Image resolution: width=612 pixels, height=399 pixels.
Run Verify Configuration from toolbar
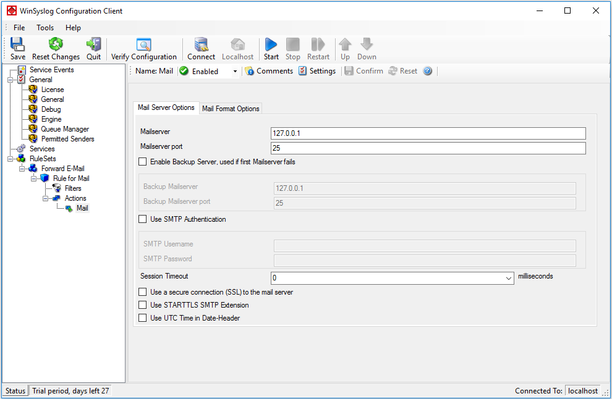click(x=143, y=49)
